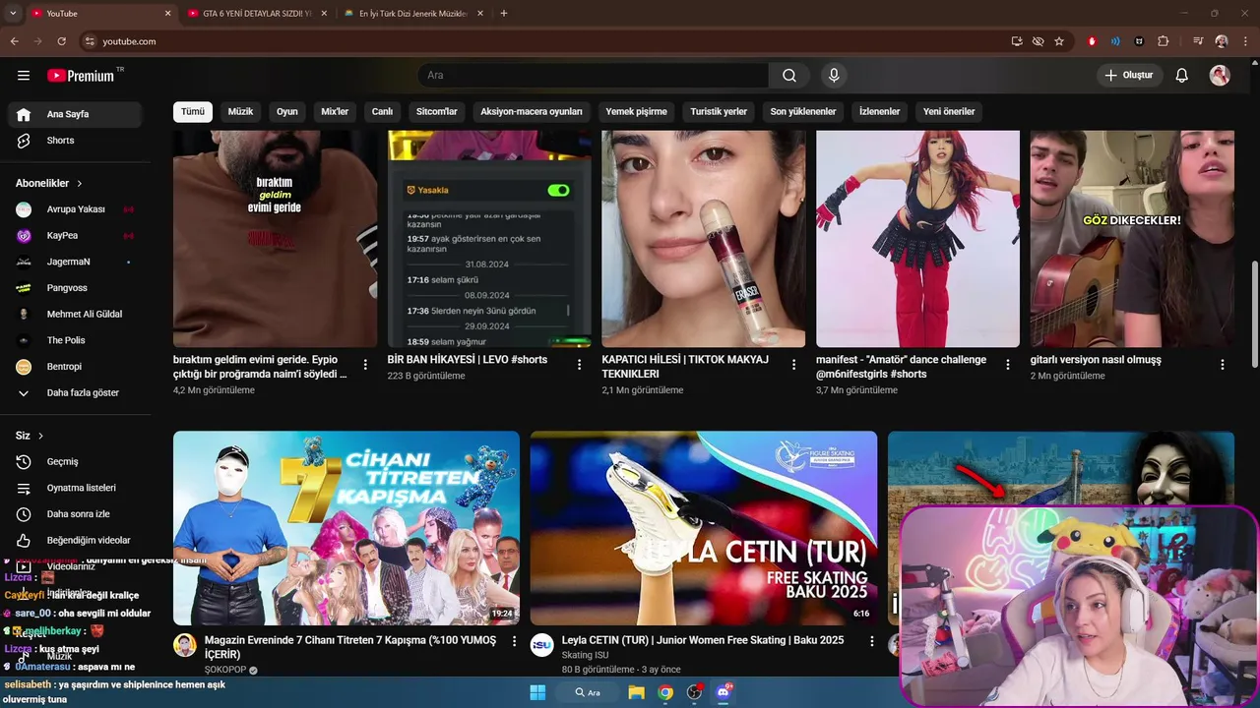The height and width of the screenshot is (708, 1260).
Task: Select the Oyun filter chip
Action: tap(287, 112)
